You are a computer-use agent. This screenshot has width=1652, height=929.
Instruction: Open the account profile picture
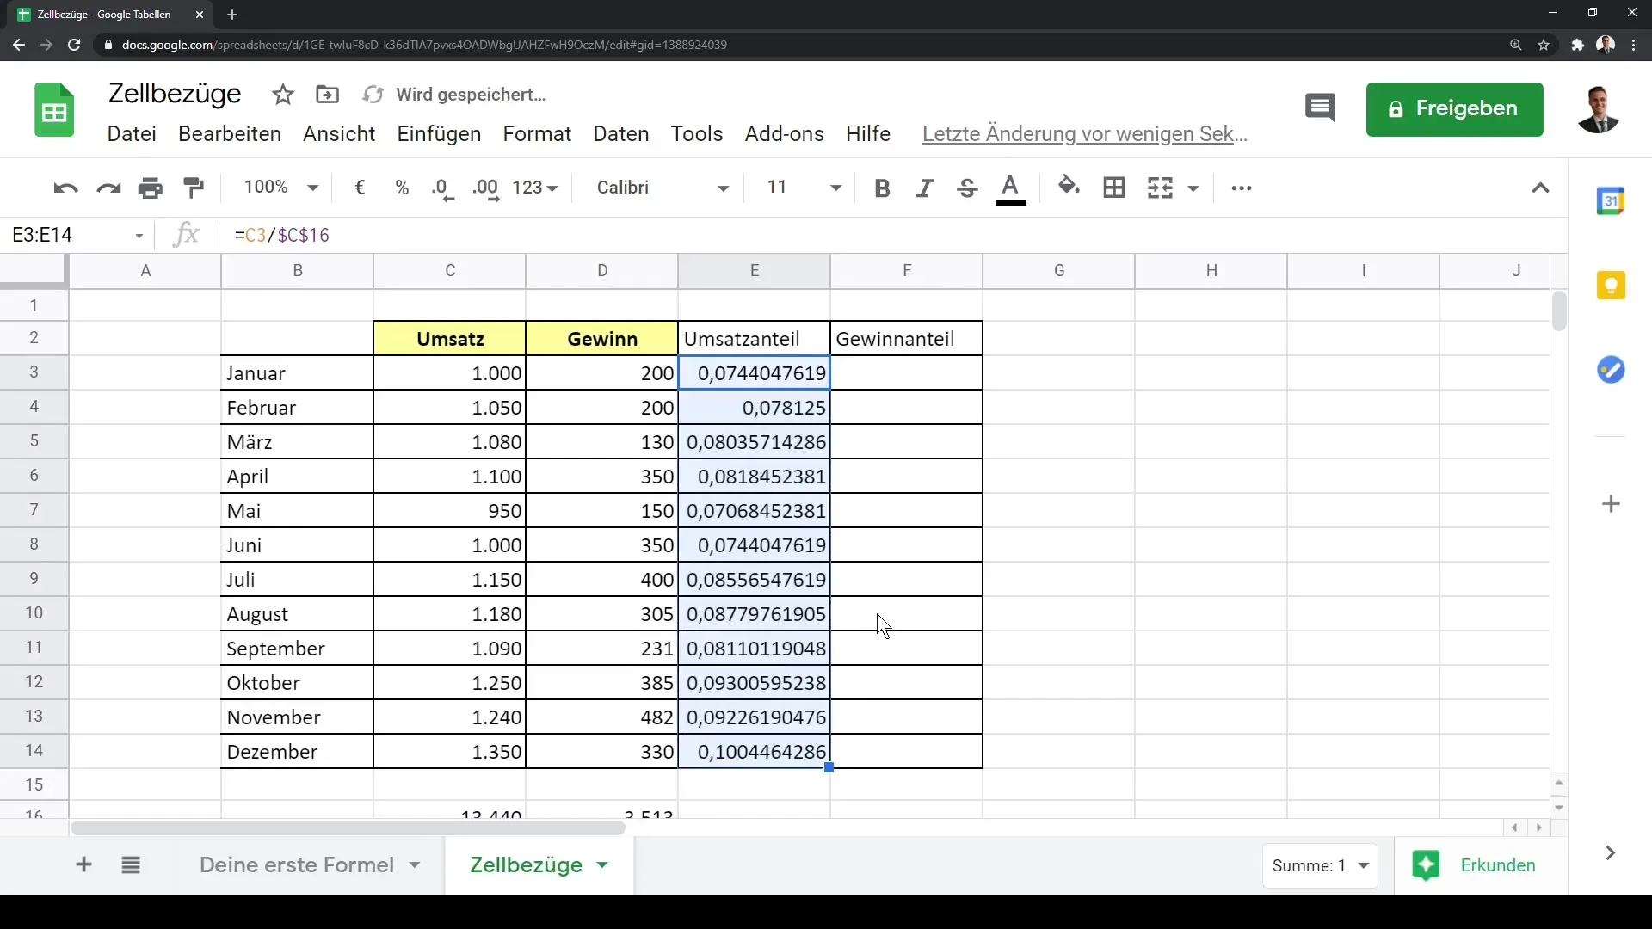(x=1599, y=109)
